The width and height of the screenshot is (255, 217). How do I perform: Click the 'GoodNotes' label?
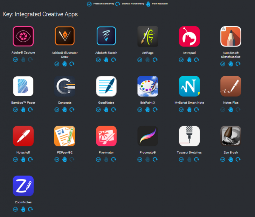click(x=106, y=103)
